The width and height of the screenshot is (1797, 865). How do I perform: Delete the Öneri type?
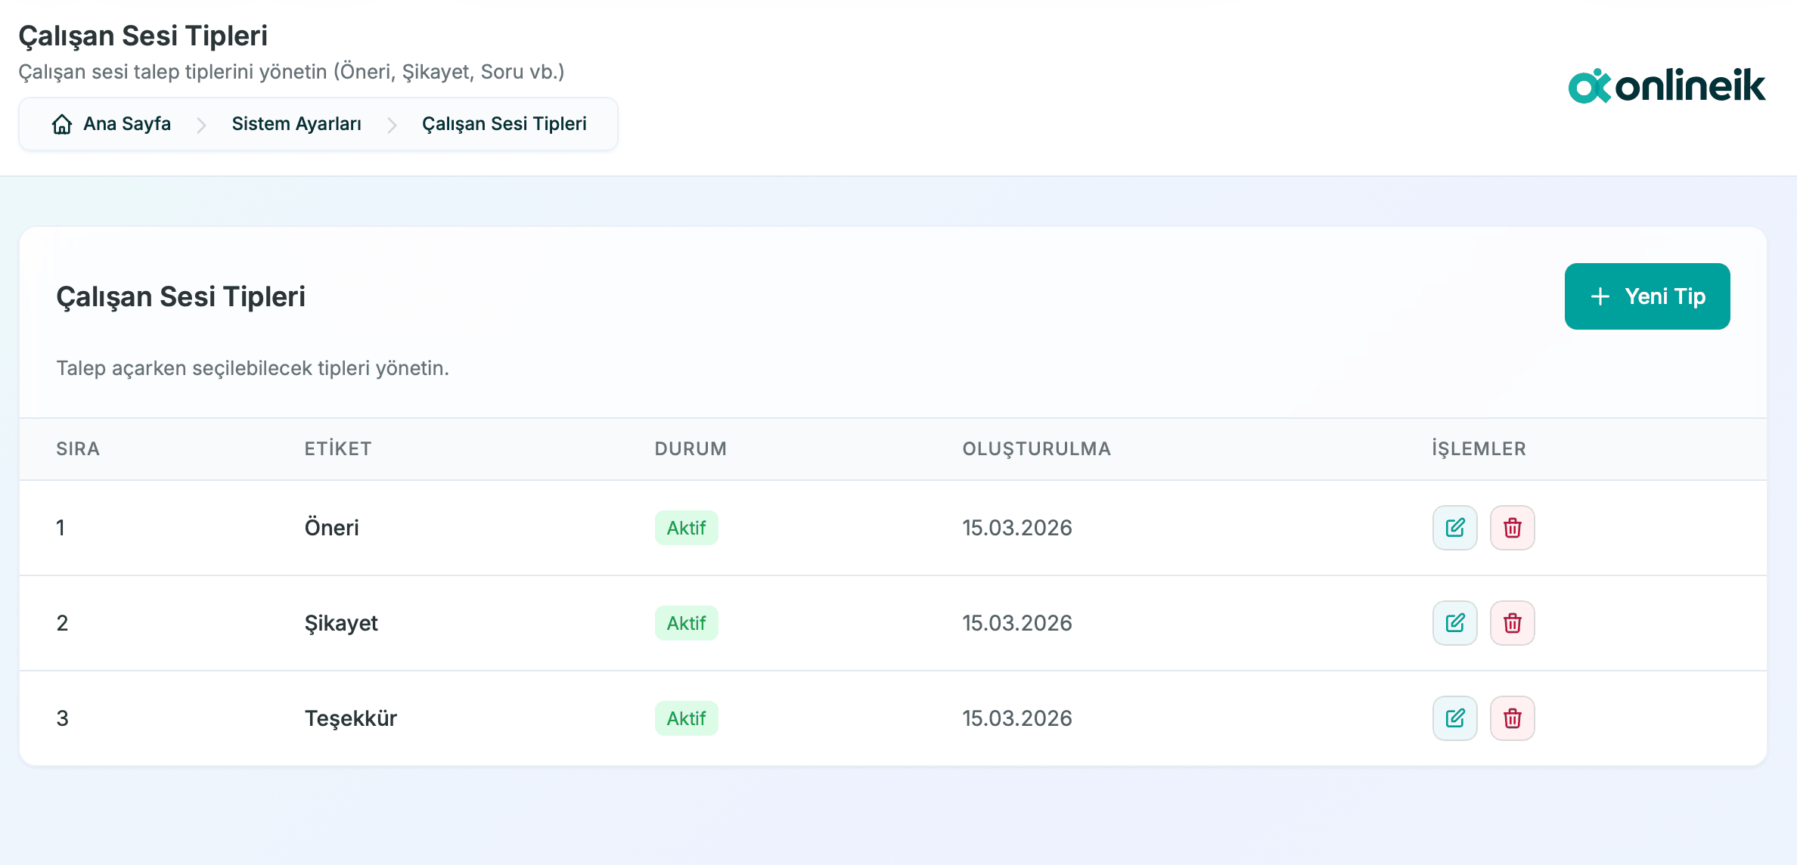(1512, 528)
